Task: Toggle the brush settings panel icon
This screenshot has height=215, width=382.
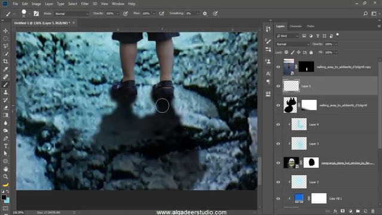Action: (x=36, y=14)
